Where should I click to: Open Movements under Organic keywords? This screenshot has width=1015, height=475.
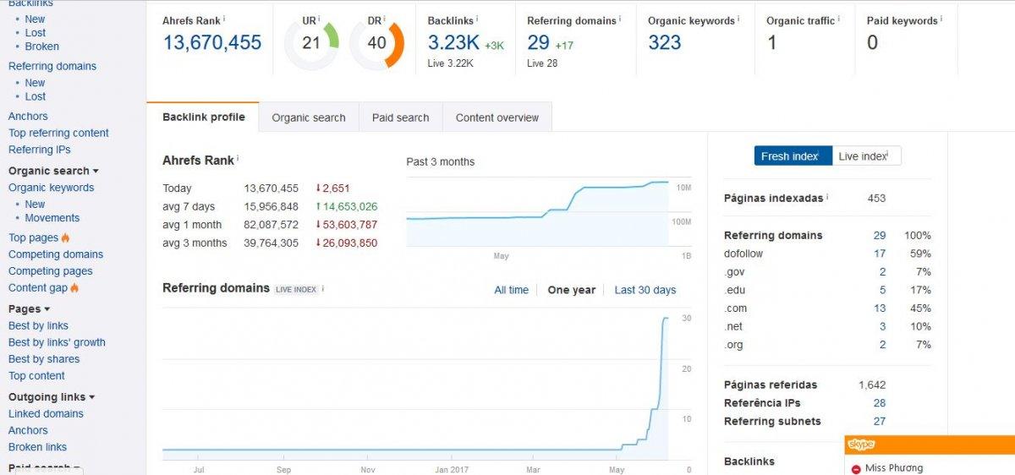tap(52, 218)
